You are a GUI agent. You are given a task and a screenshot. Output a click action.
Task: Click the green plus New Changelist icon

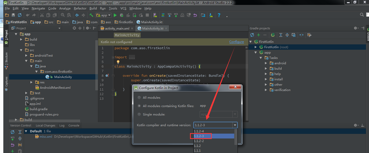13,151
